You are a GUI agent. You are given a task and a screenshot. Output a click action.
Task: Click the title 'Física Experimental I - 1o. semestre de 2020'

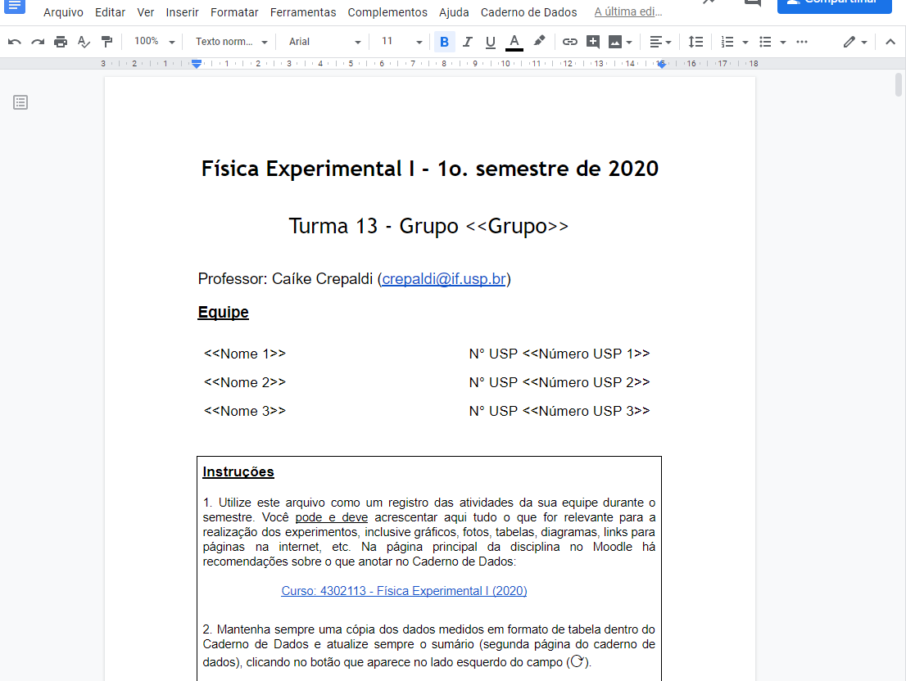pyautogui.click(x=430, y=169)
